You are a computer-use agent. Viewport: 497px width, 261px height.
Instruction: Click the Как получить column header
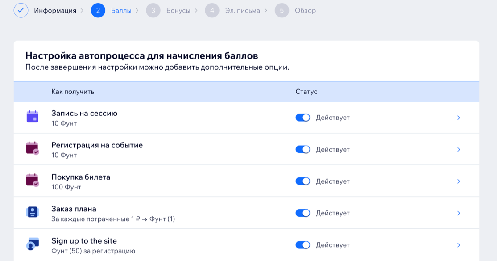coord(73,92)
